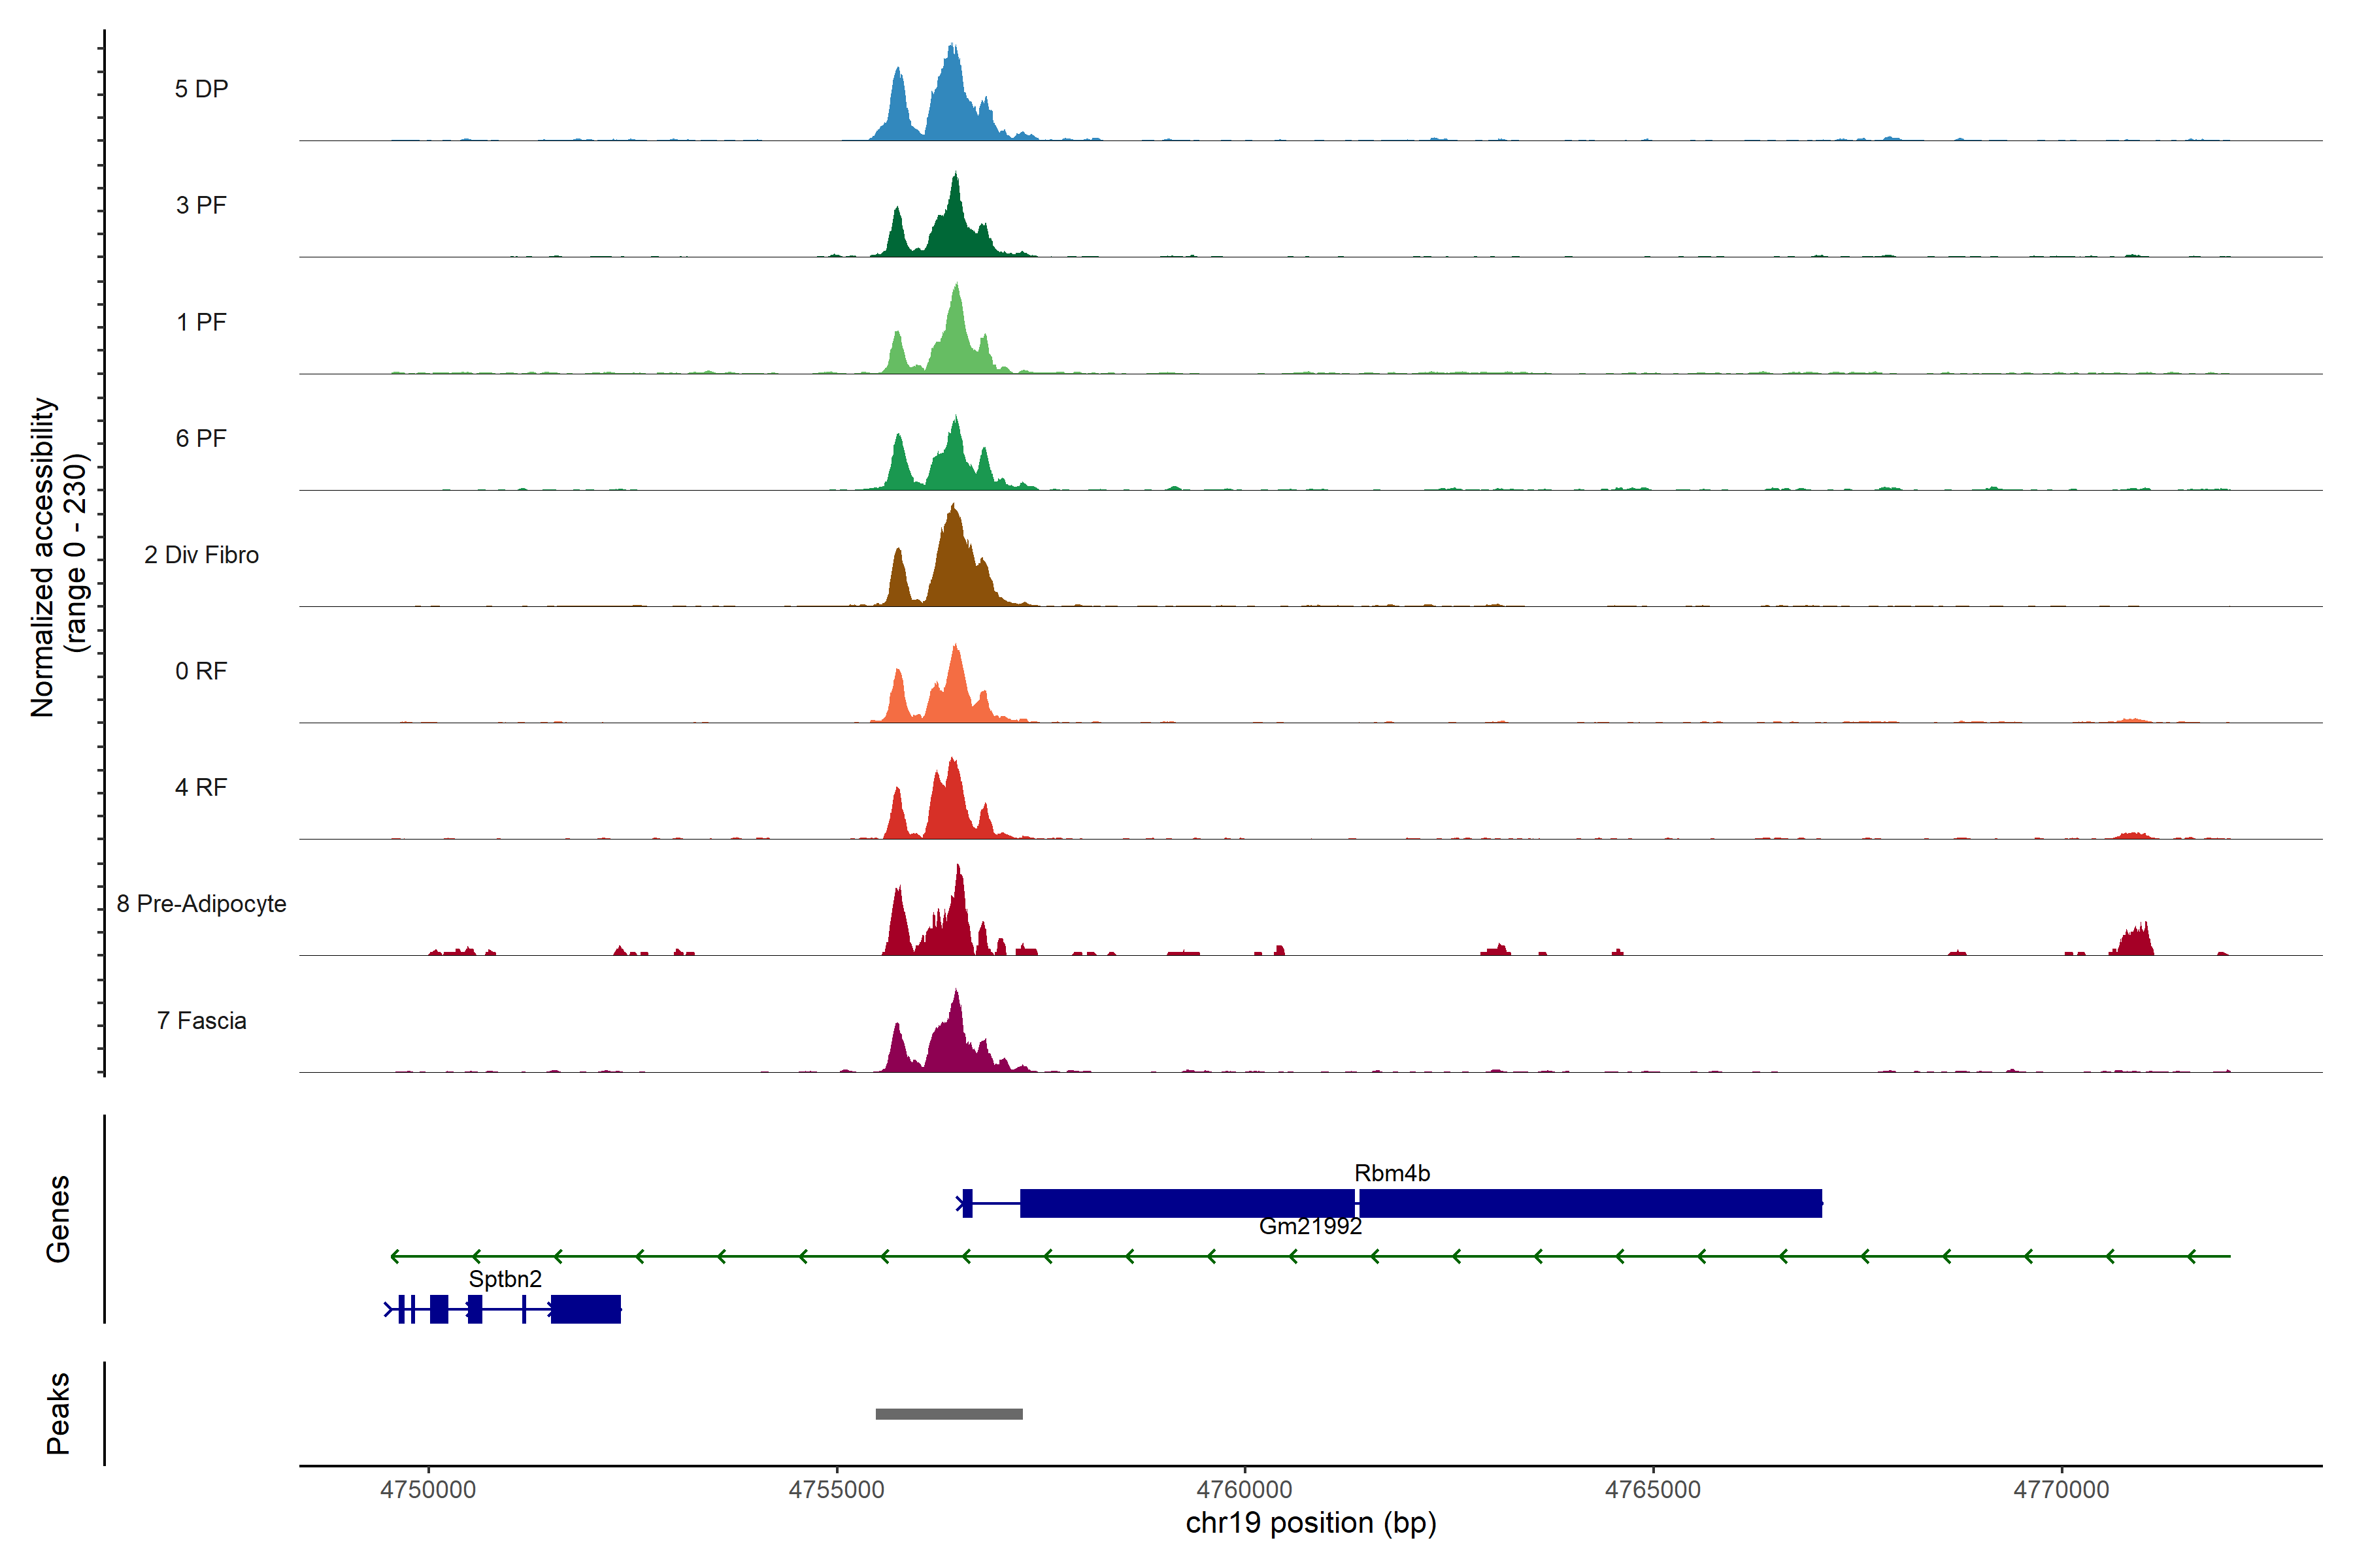Select the 8 Pre-Adipocyte track label
Screen dimensions: 2353x1568
[x=201, y=903]
